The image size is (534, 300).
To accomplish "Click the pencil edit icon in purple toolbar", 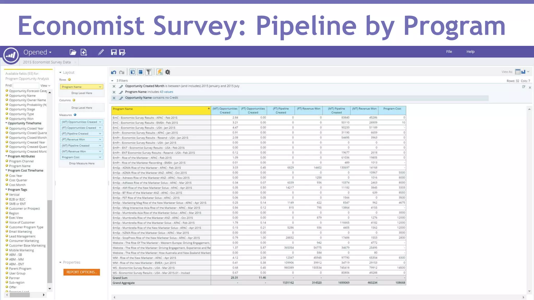I will [x=101, y=52].
